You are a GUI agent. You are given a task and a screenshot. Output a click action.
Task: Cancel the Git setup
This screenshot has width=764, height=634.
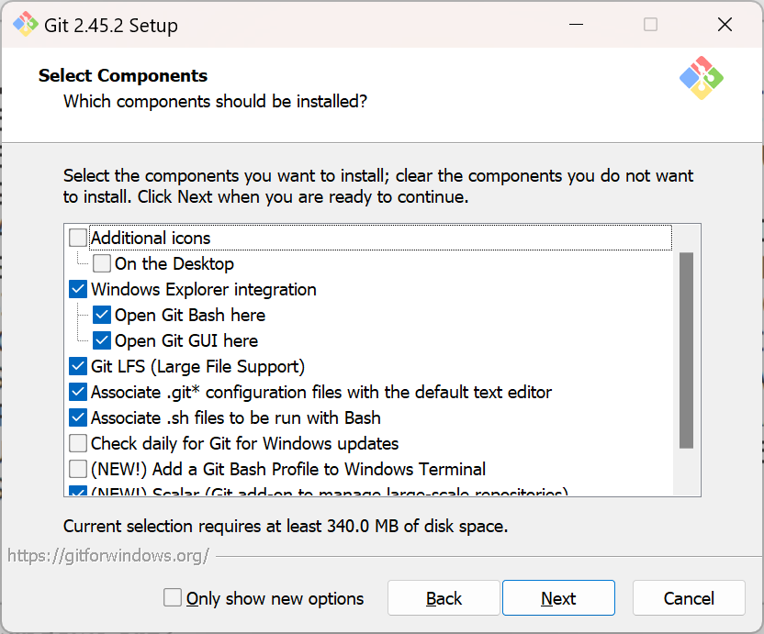pos(689,598)
